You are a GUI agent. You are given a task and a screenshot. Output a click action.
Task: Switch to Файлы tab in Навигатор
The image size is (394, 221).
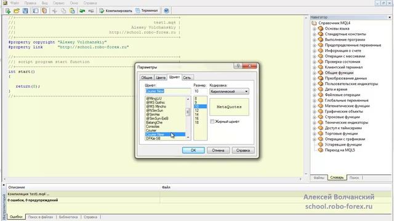[319, 177]
